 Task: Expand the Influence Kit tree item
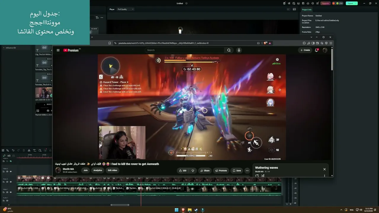(x=4, y=48)
